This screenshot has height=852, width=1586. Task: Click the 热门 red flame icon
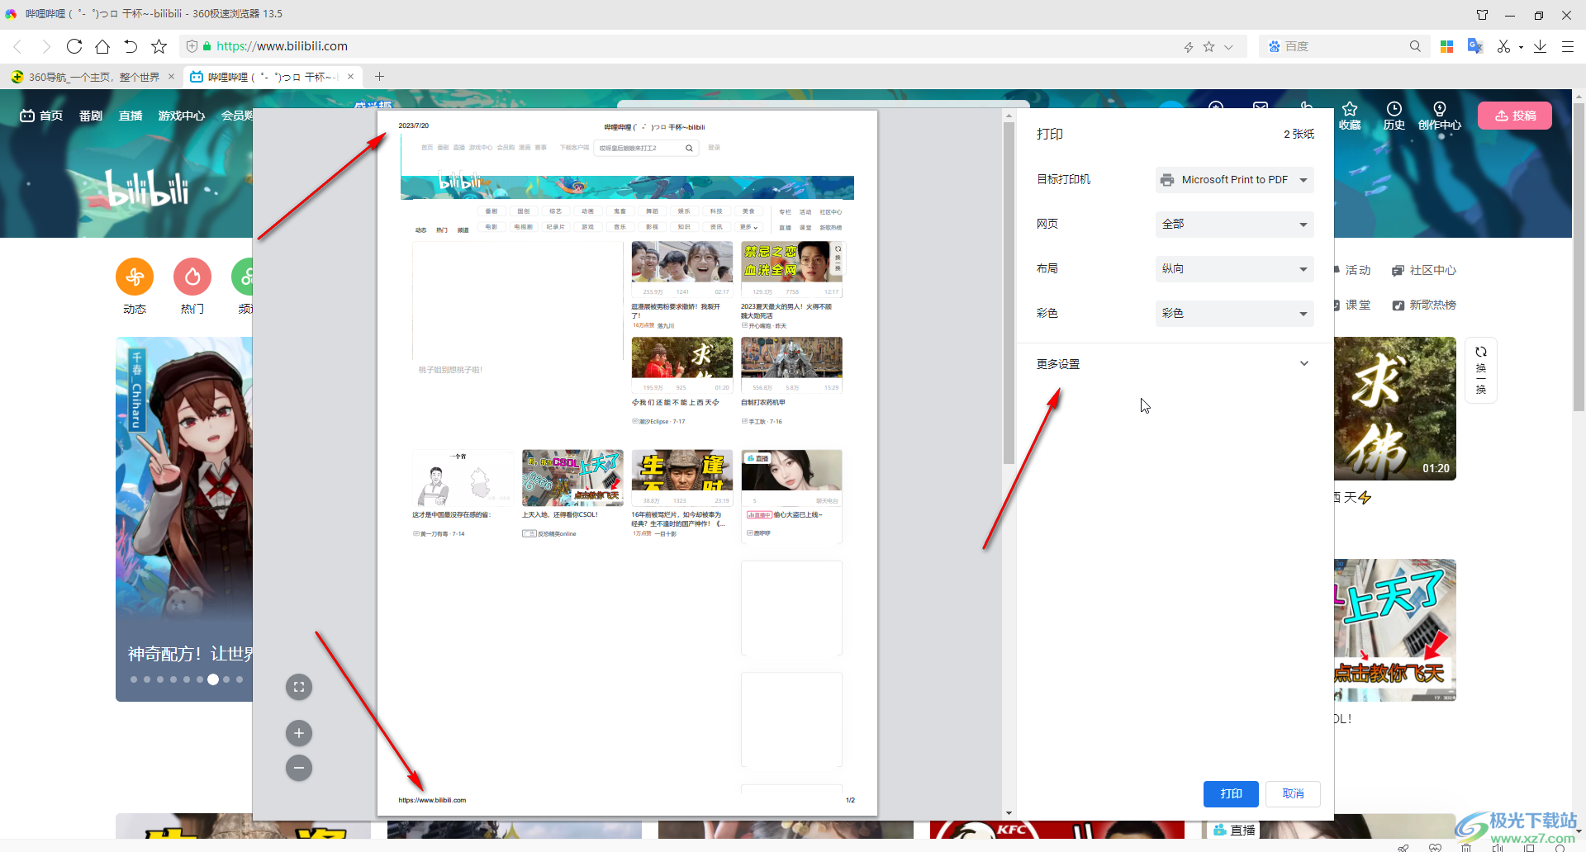(192, 277)
